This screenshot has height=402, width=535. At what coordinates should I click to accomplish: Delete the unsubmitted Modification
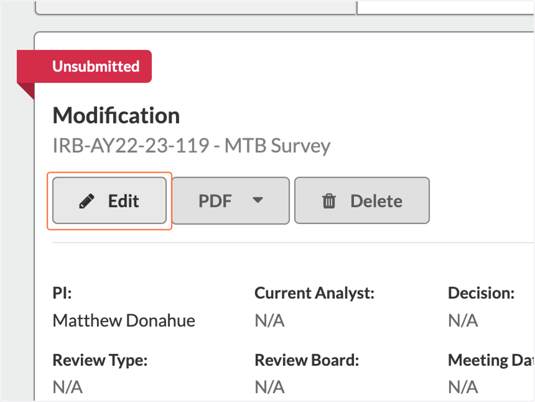(362, 201)
